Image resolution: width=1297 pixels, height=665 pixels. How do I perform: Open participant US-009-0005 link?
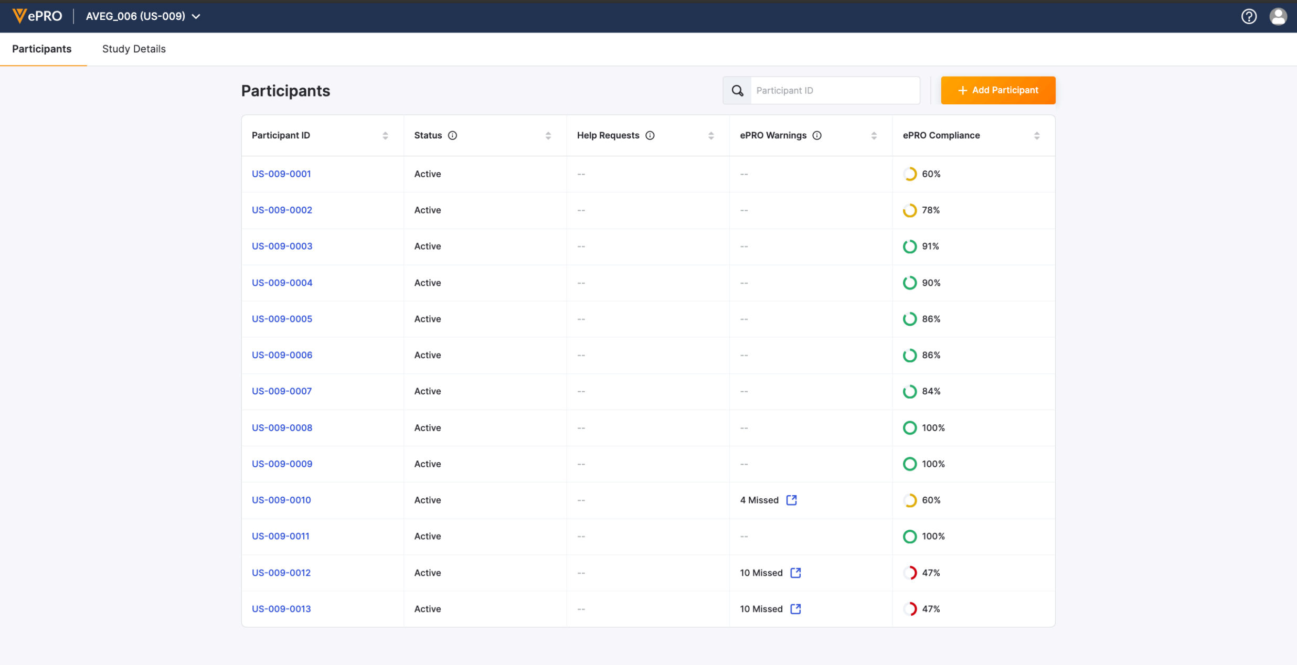pos(282,319)
